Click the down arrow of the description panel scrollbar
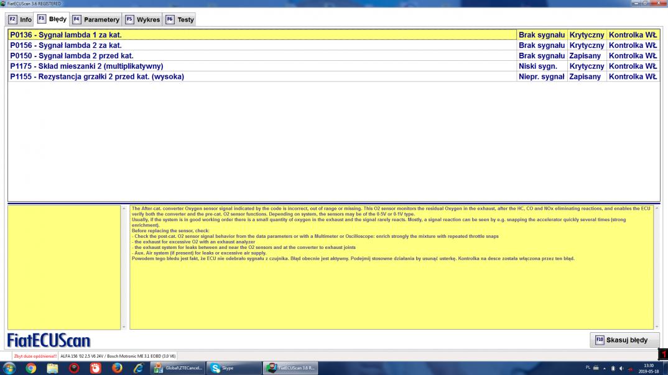 click(x=657, y=327)
